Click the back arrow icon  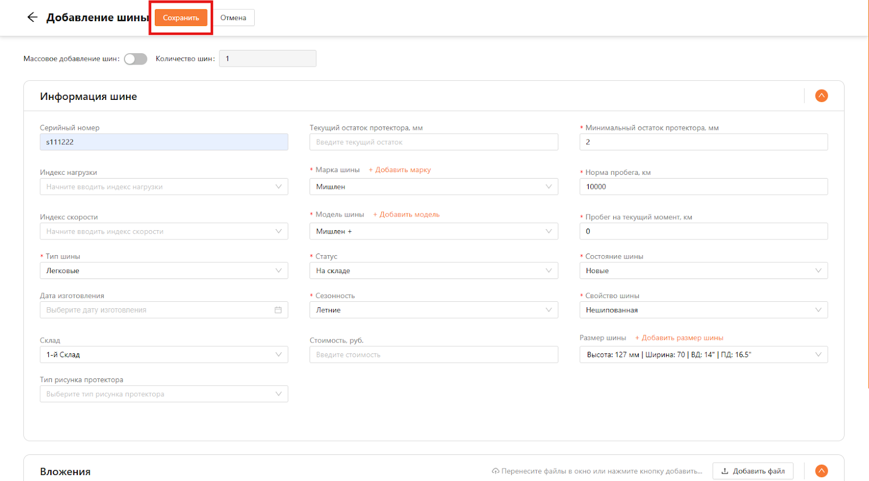coord(32,17)
